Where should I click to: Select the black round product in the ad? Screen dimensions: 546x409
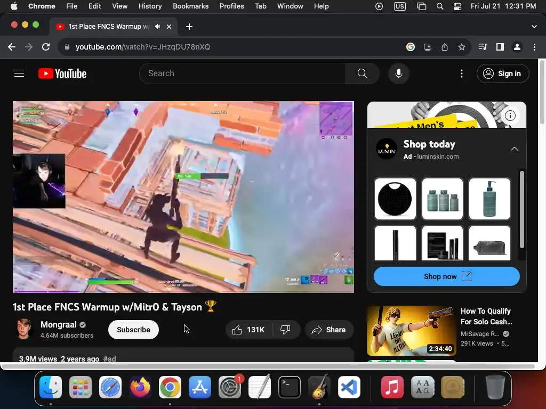pos(395,199)
